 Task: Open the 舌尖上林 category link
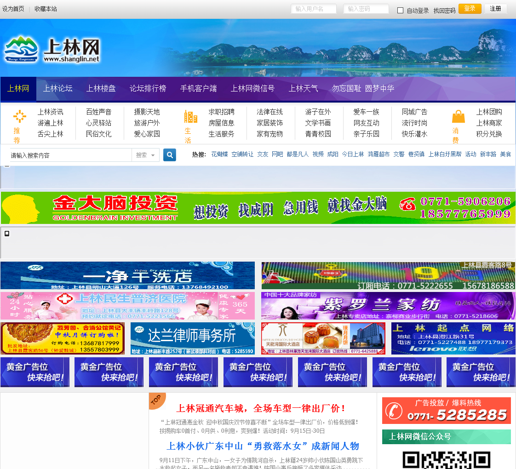click(x=50, y=134)
